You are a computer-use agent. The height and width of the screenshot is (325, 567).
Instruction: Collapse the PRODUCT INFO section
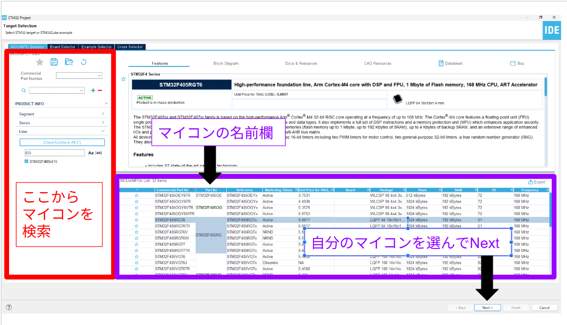tap(106, 104)
